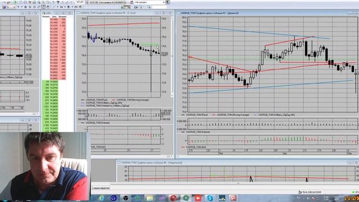Viewport: 359px width, 202px height.
Task: Choose the trend line drawing tool
Action: 54,7
